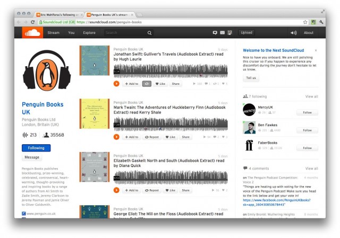This screenshot has height=238, width=340.
Task: Open the activity notifications icon in header
Action: pyautogui.click(x=215, y=33)
